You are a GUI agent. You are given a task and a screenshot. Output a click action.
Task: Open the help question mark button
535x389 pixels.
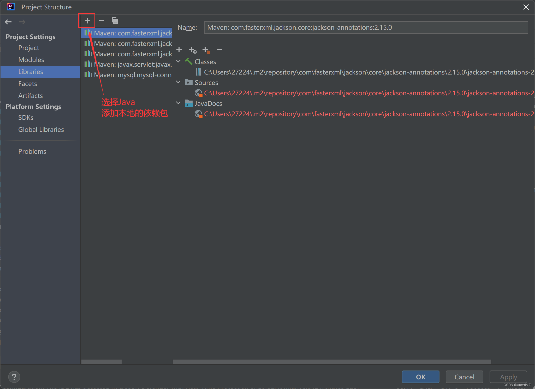(14, 377)
